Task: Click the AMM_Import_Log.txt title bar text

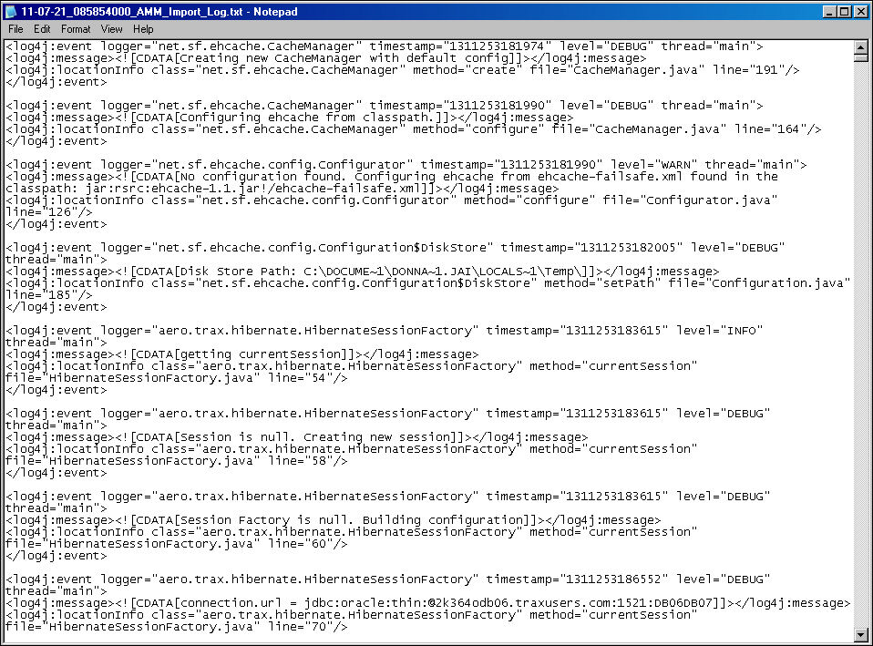Action: point(159,12)
